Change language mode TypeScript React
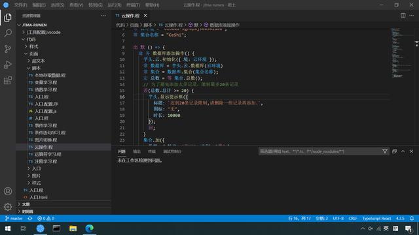 (x=376, y=219)
